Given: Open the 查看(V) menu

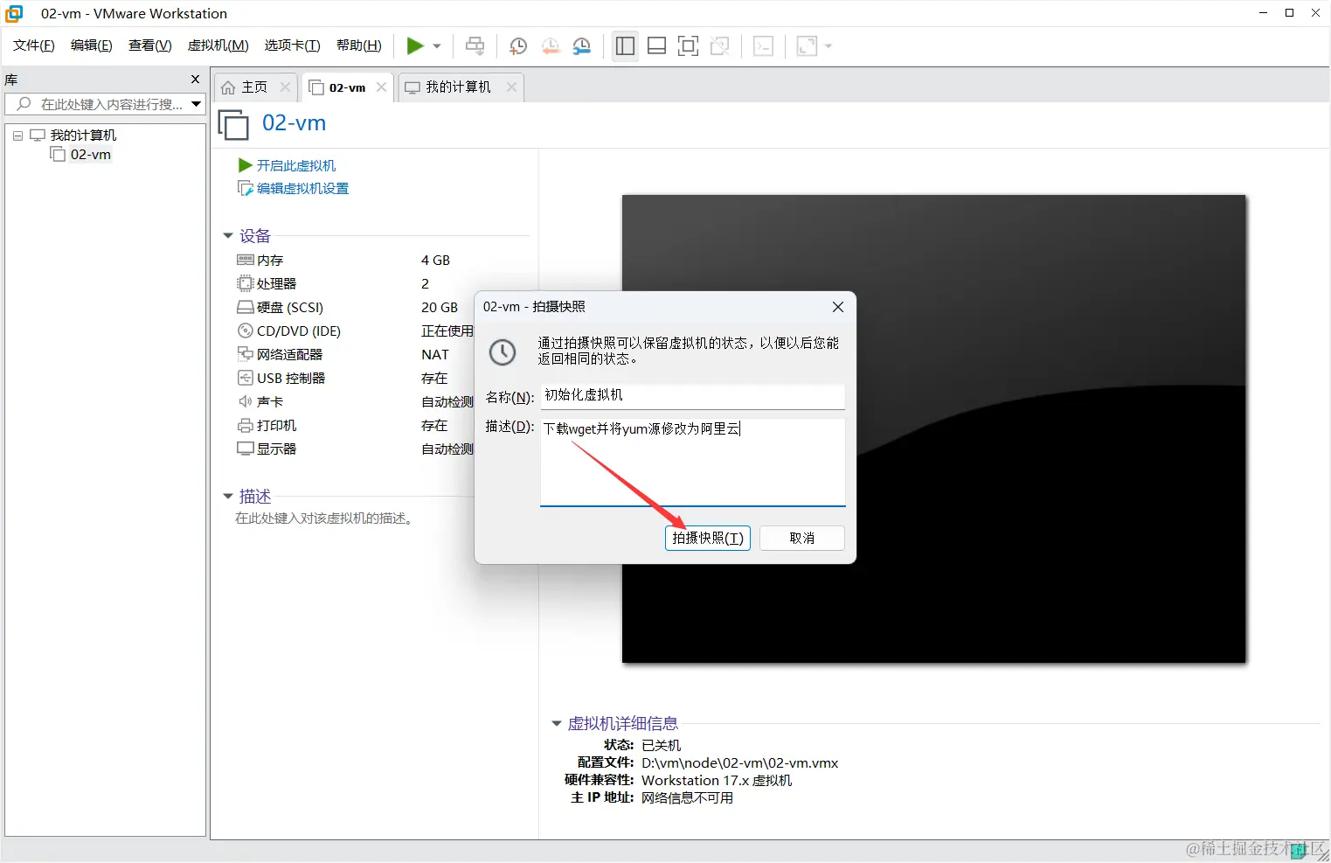Looking at the screenshot, I should click(150, 45).
